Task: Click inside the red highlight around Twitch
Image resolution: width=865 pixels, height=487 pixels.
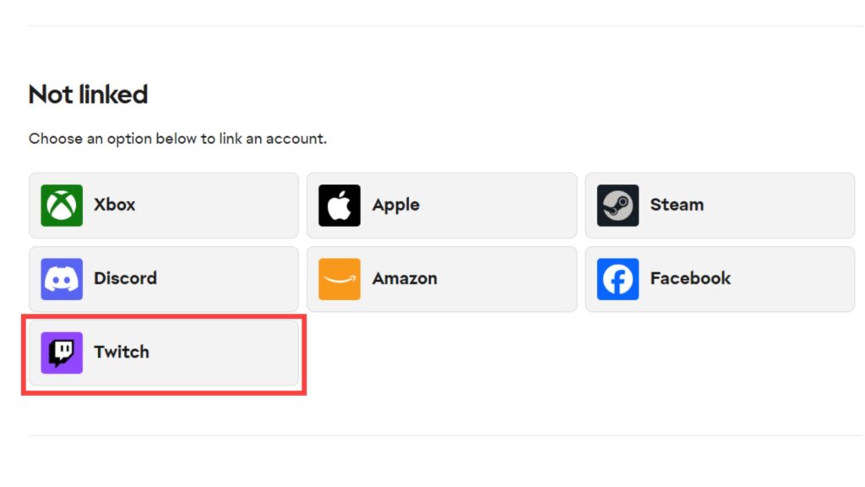Action: [x=163, y=352]
